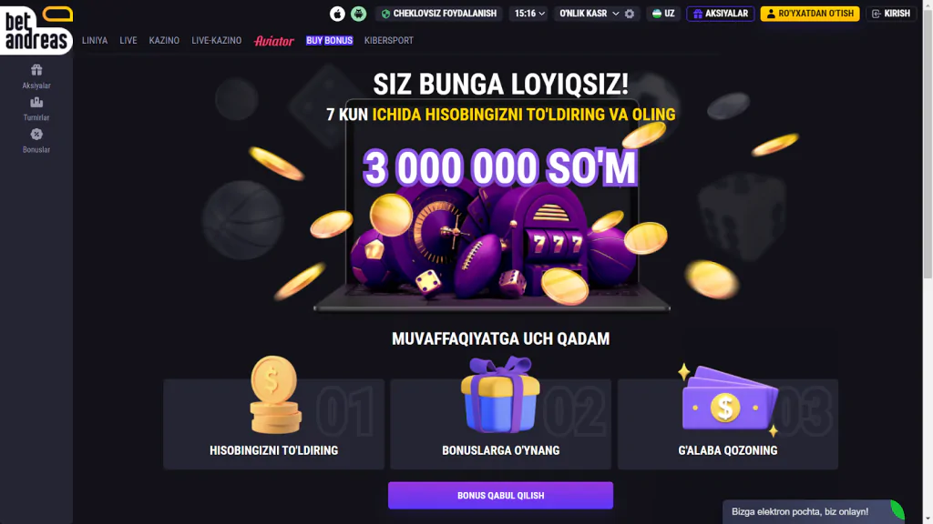
Task: Click the Kirish login button
Action: [891, 14]
